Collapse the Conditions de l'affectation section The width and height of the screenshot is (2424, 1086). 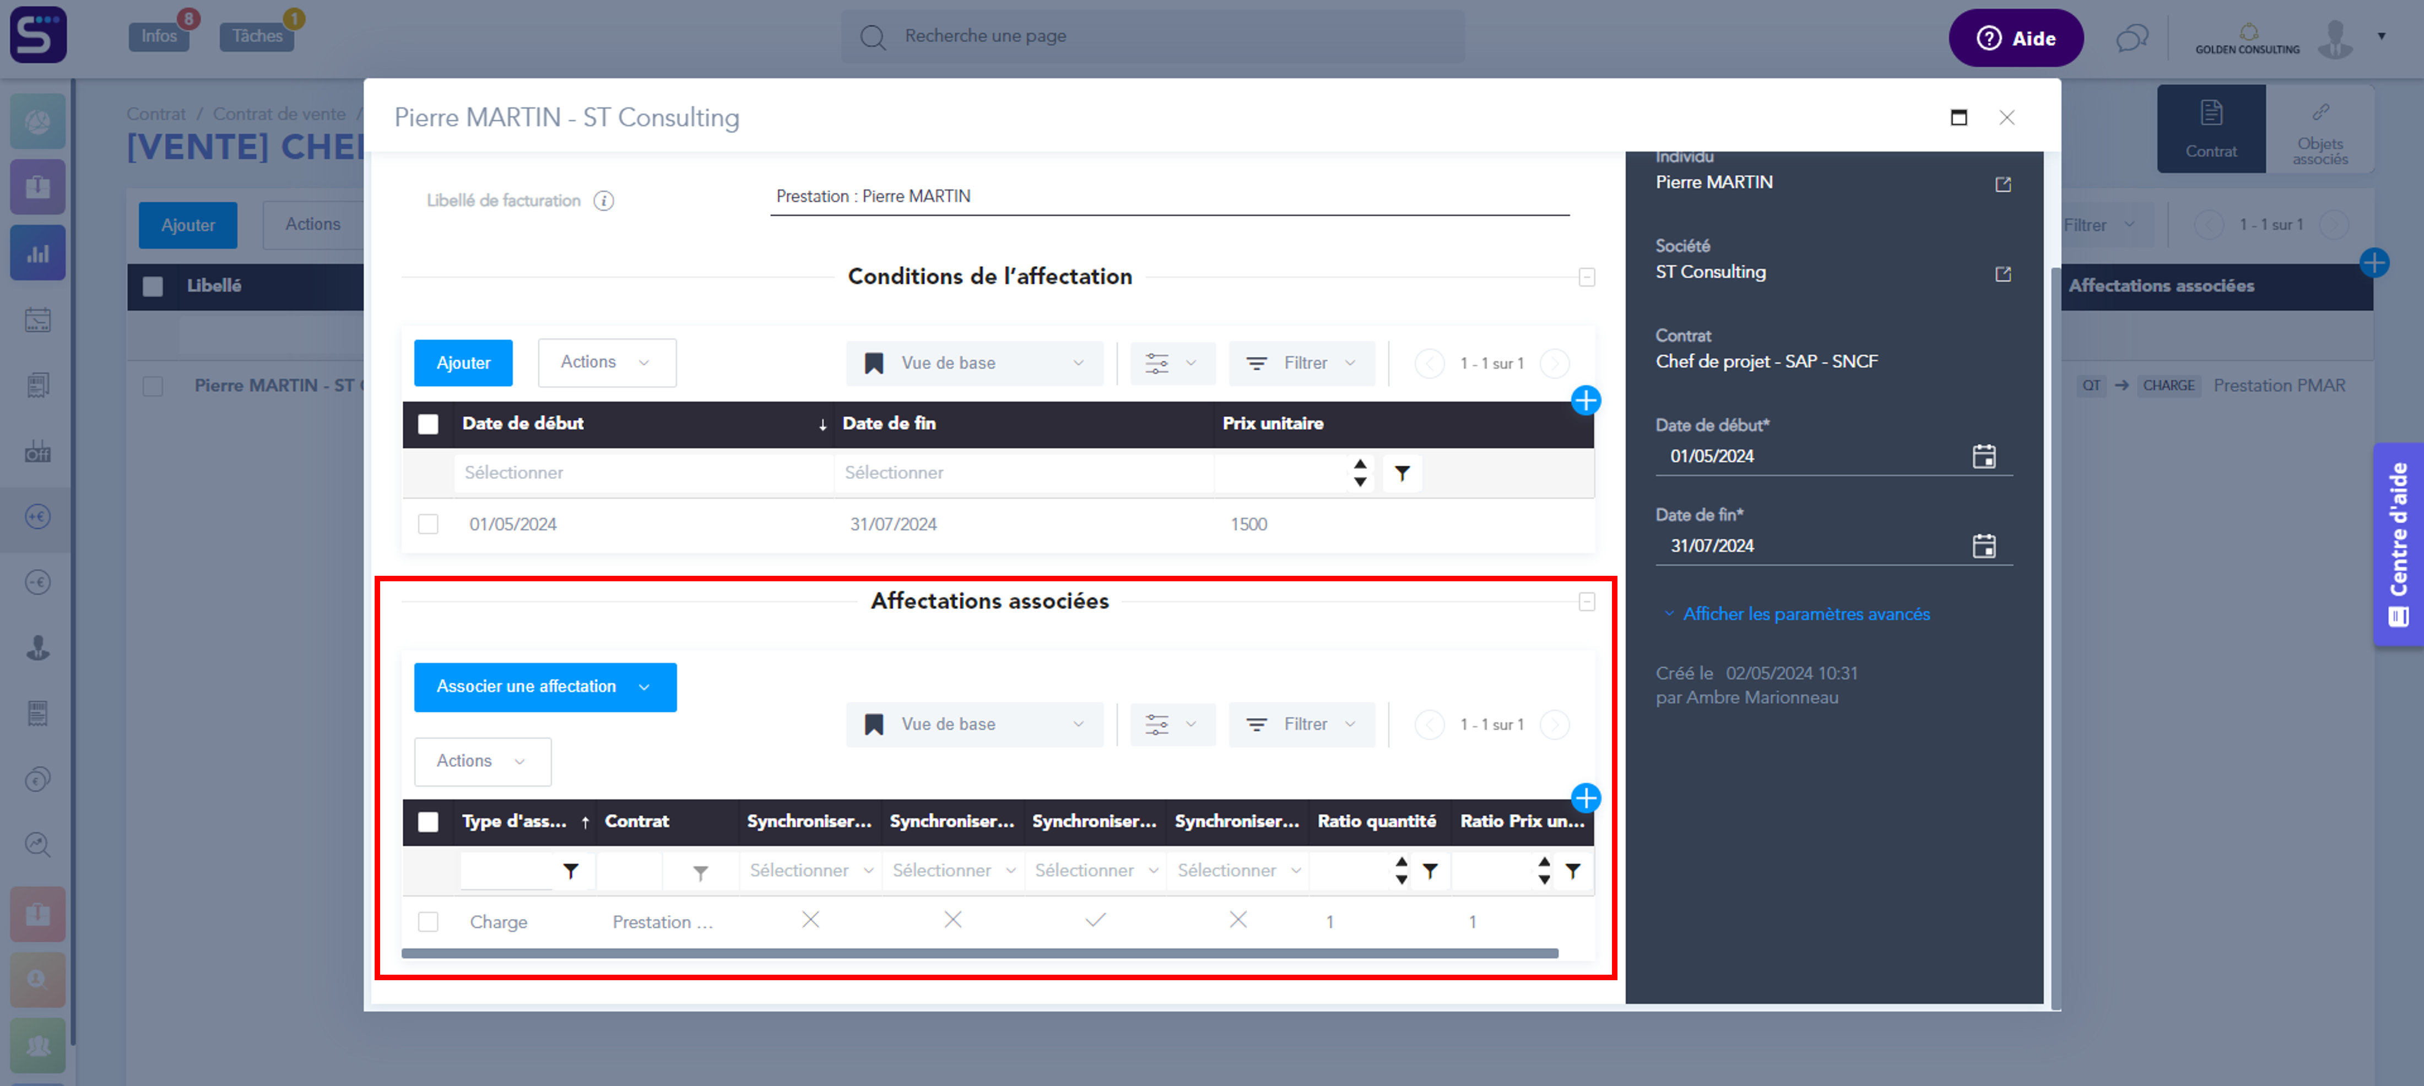[x=1587, y=278]
